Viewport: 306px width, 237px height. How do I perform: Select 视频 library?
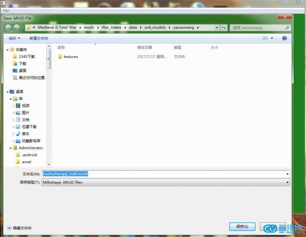(23, 106)
